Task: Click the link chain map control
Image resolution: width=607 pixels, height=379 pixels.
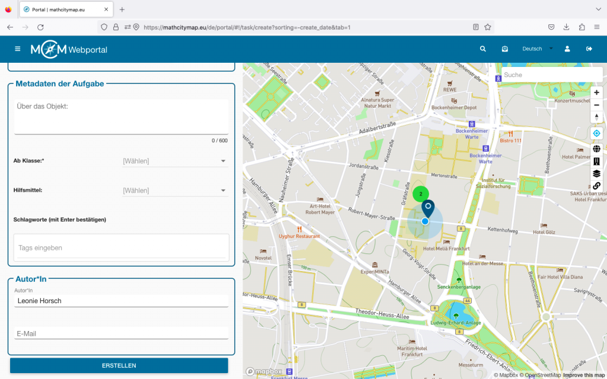Action: pos(596,186)
